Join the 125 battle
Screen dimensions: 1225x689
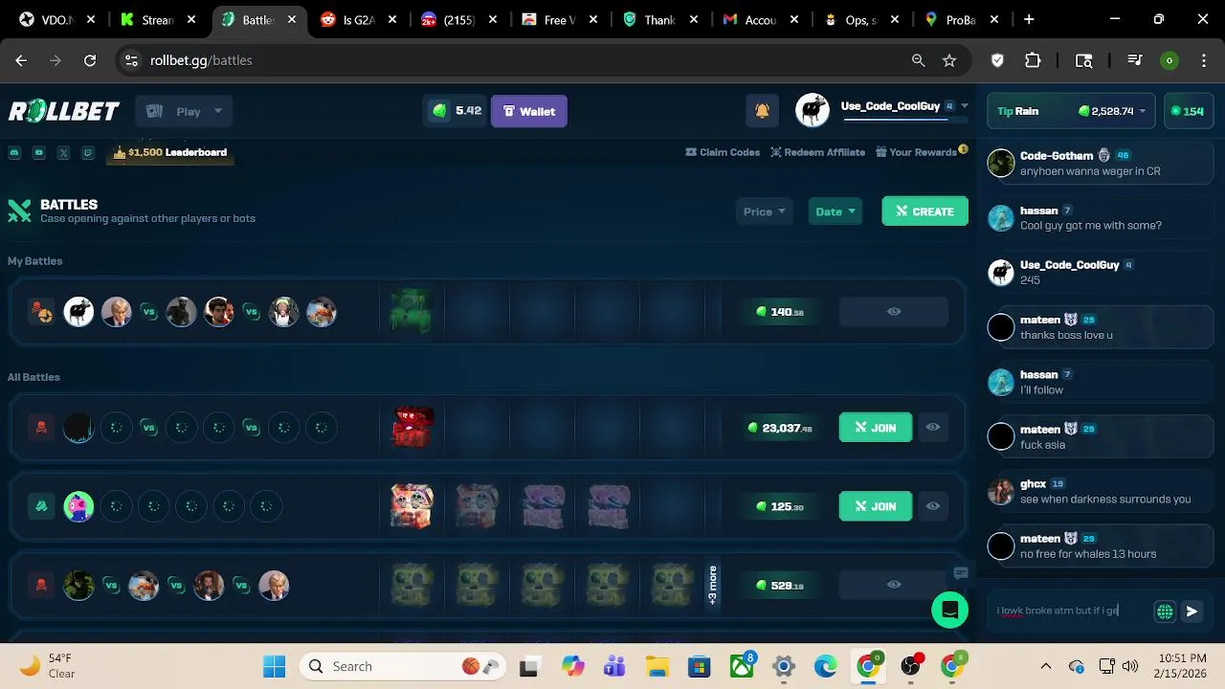tap(876, 506)
